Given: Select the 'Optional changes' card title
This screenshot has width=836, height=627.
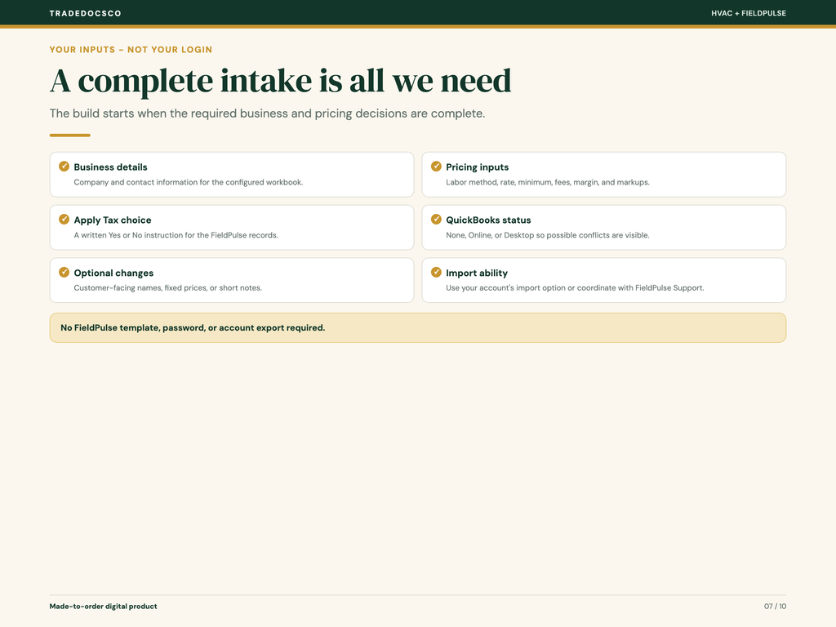Looking at the screenshot, I should 113,273.
